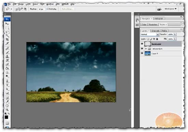The width and height of the screenshot is (188, 132).
Task: Click the Feather input field
Action: (x=41, y=9)
